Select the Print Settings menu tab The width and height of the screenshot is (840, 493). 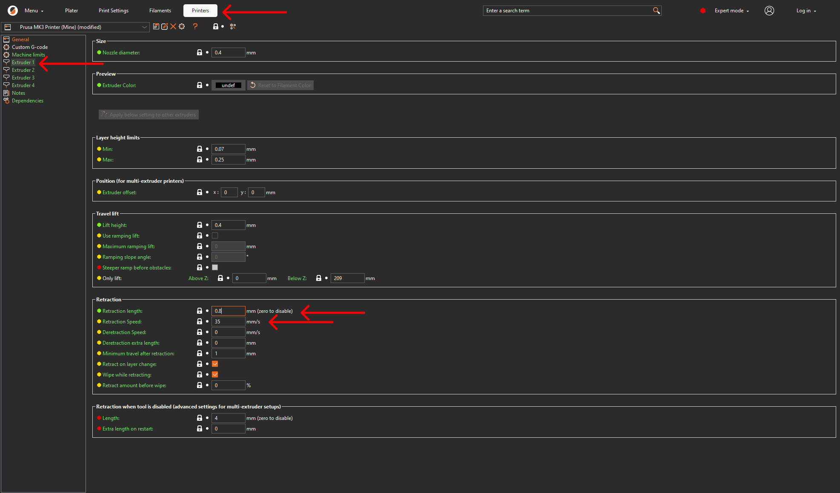113,11
